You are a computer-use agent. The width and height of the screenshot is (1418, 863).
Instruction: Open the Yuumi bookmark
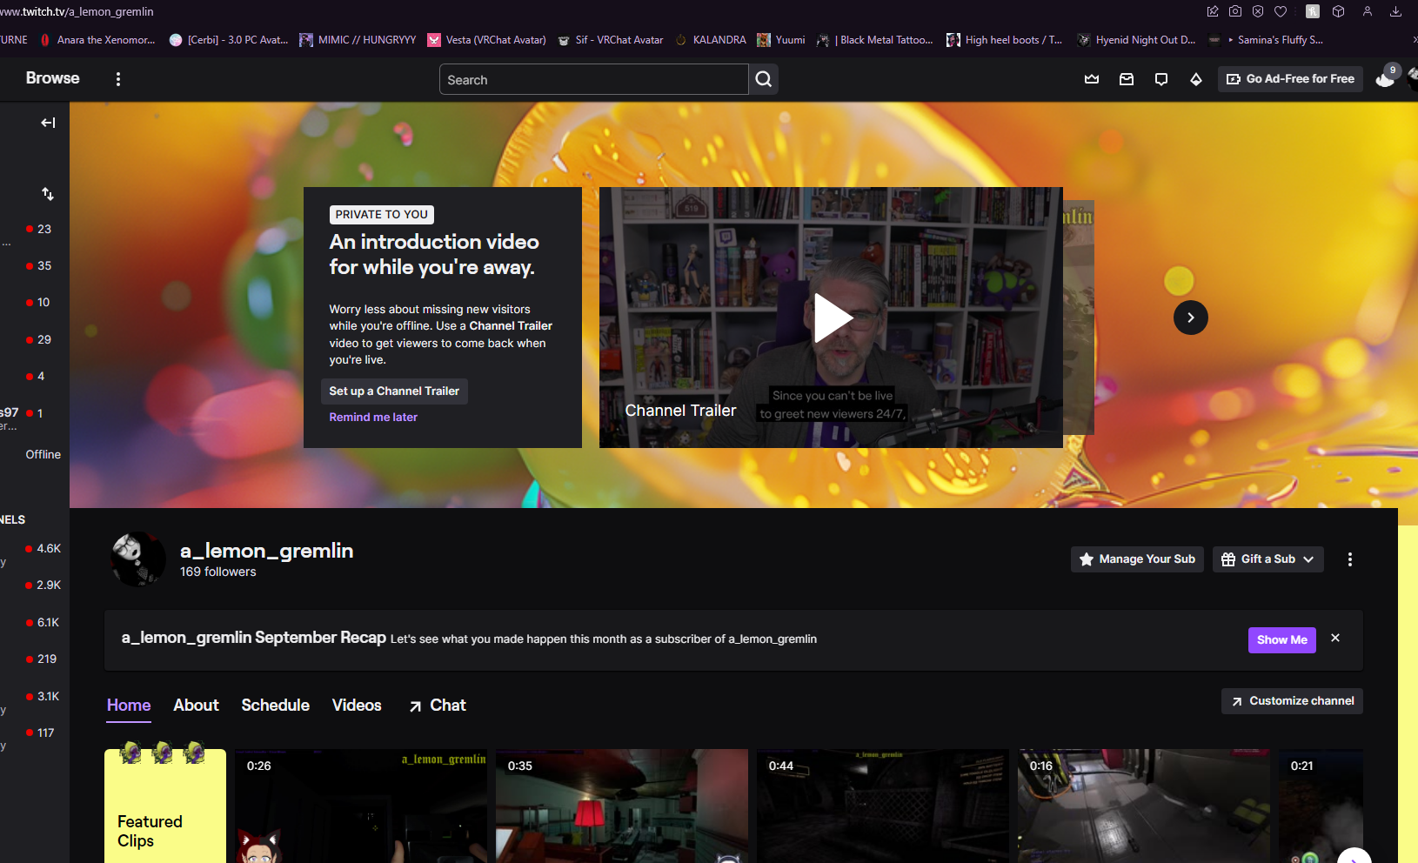[x=781, y=40]
